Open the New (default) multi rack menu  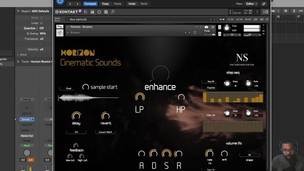pyautogui.click(x=78, y=19)
